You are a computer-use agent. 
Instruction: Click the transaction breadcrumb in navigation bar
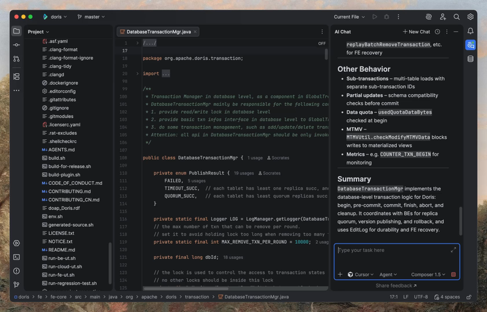click(197, 297)
